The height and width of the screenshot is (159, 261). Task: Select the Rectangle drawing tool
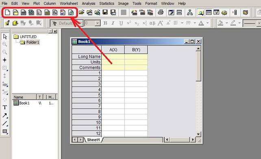click(x=5, y=131)
